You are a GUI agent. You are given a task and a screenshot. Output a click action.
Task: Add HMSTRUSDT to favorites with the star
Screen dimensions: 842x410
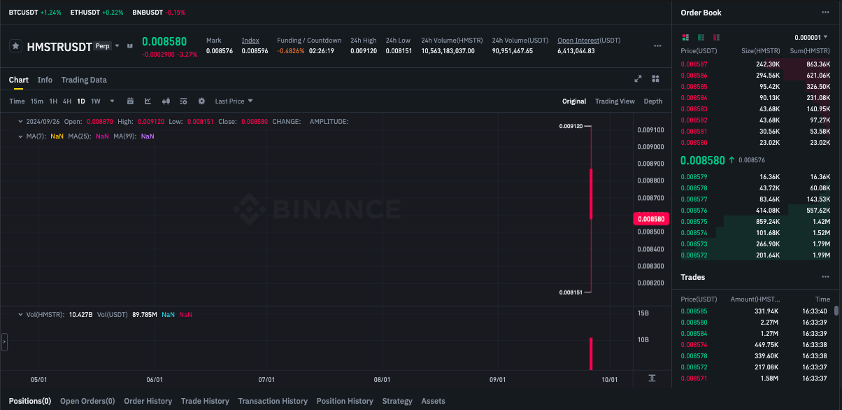[15, 46]
